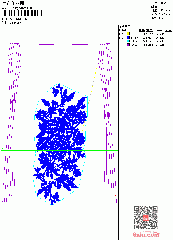The image size is (173, 240).
Task: Click the Colorway 1 label
Action: point(16,23)
